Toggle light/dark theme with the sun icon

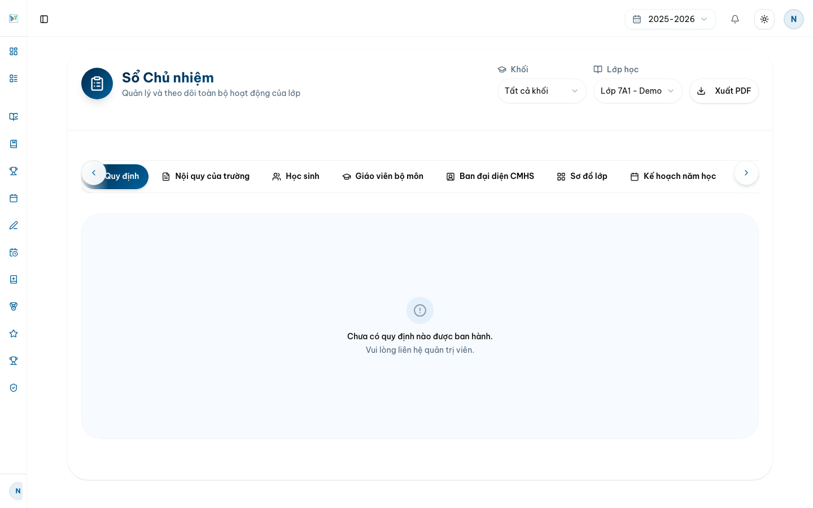(x=764, y=19)
